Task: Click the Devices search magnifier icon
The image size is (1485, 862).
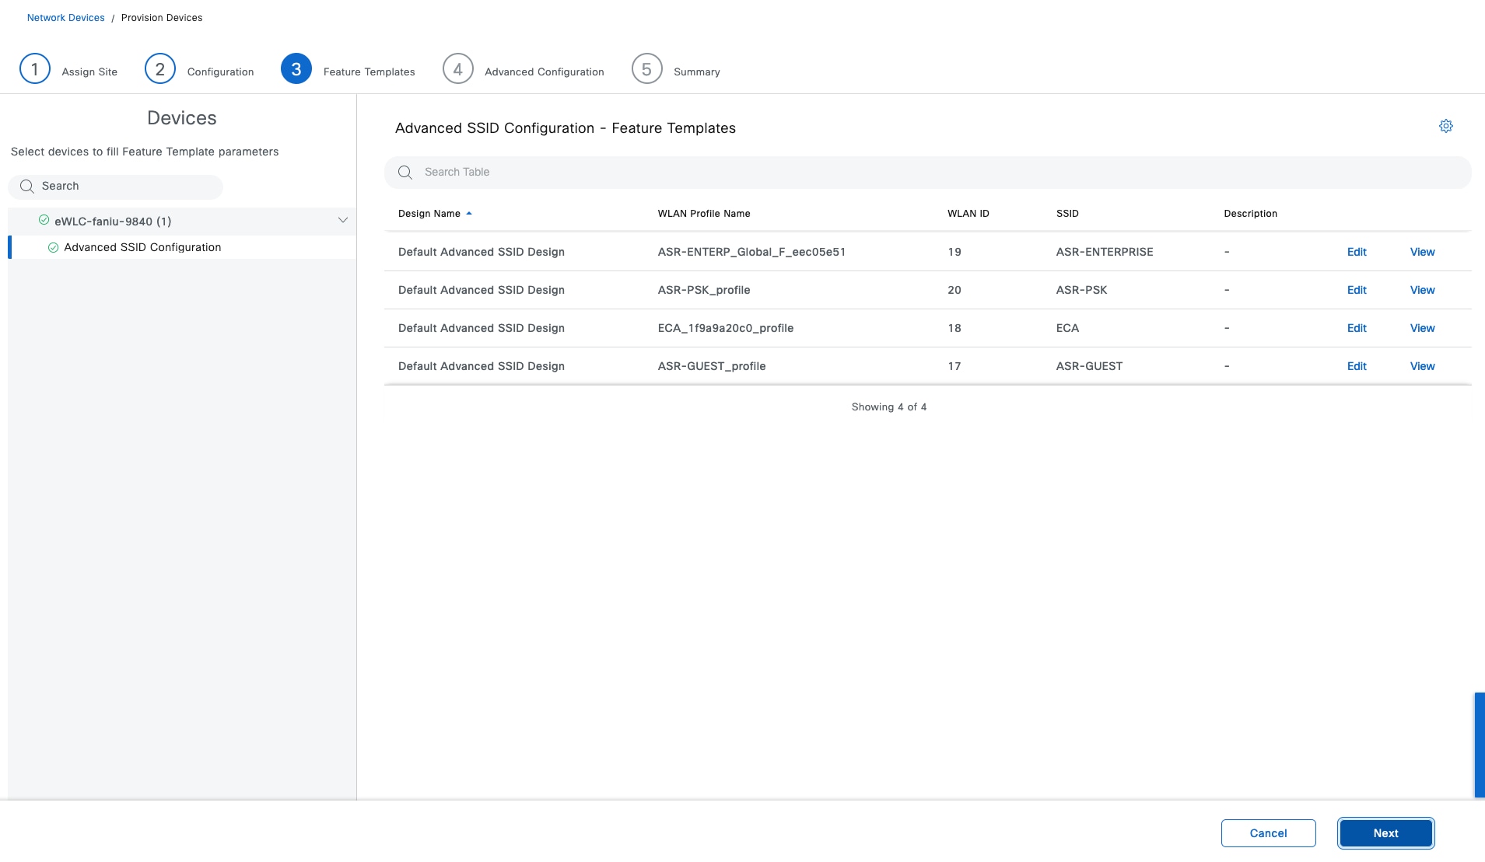Action: [27, 187]
